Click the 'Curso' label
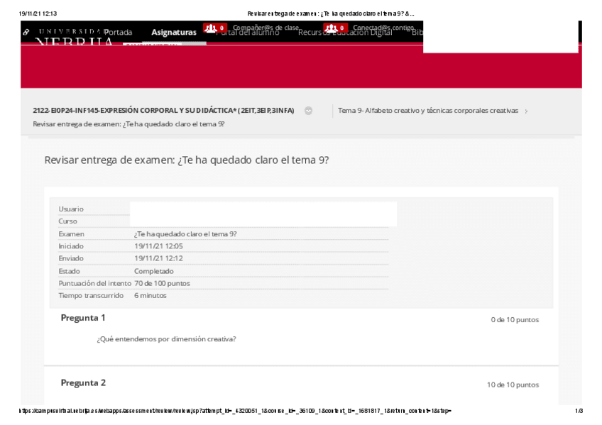602x425 pixels. [x=68, y=221]
